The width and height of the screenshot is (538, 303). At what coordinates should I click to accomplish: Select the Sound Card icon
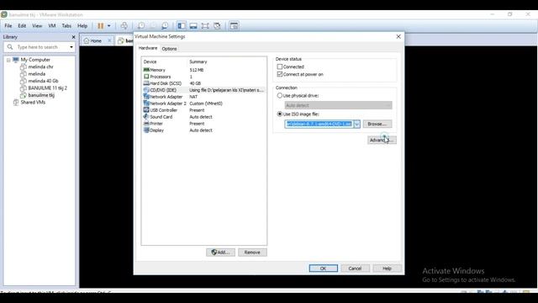[146, 116]
